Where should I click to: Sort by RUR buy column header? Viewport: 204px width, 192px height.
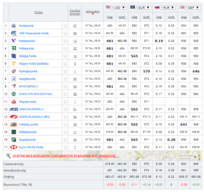[159, 17]
